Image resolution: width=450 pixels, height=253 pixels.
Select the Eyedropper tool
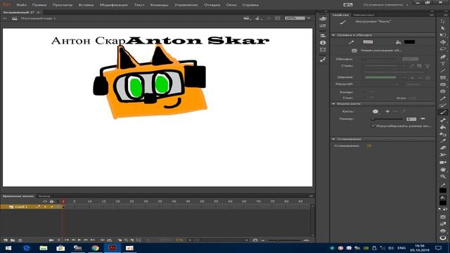pos(442,141)
